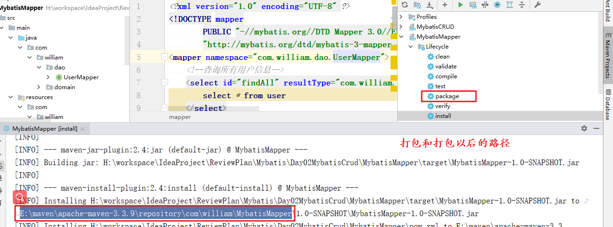Select the domain package in project tree
Image resolution: width=613 pixels, height=227 pixels.
pos(65,87)
